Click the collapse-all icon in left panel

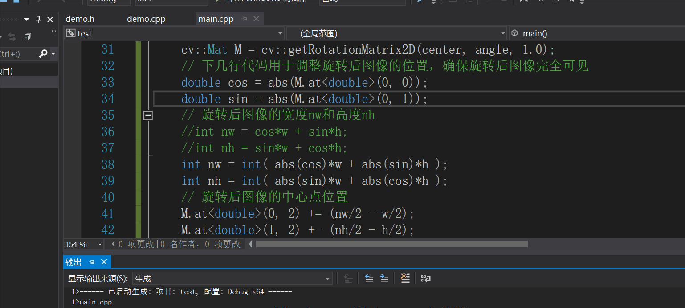point(28,37)
